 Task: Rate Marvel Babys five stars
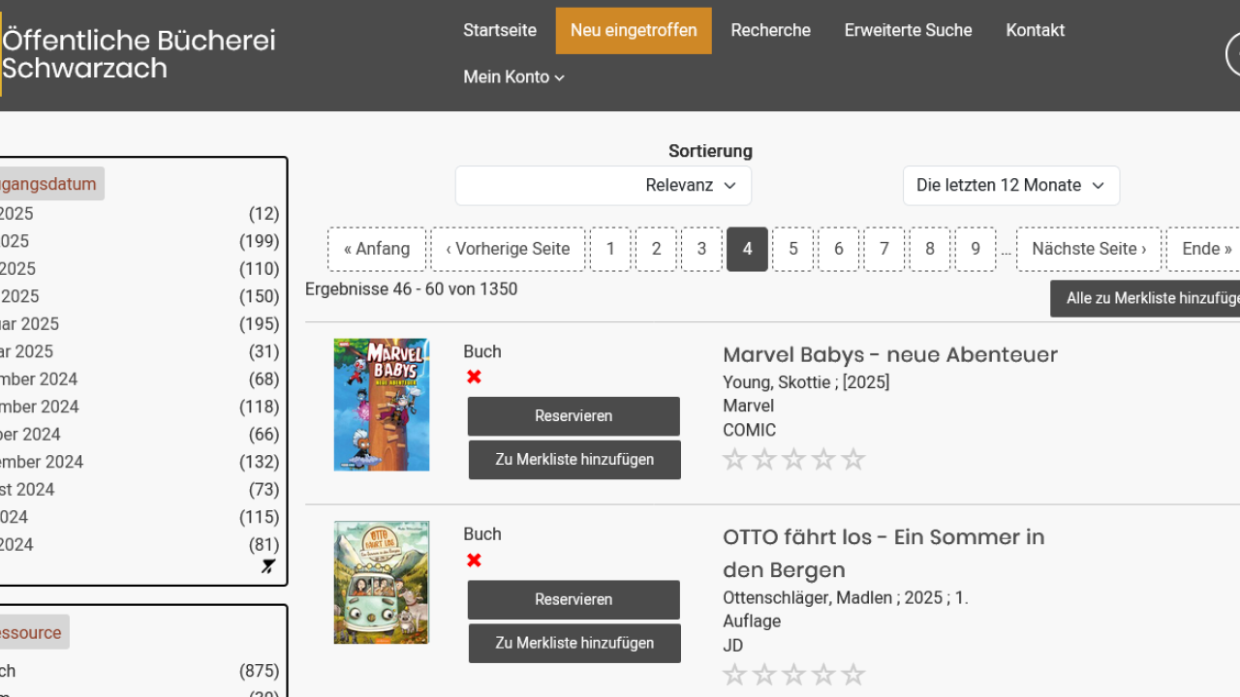point(853,459)
